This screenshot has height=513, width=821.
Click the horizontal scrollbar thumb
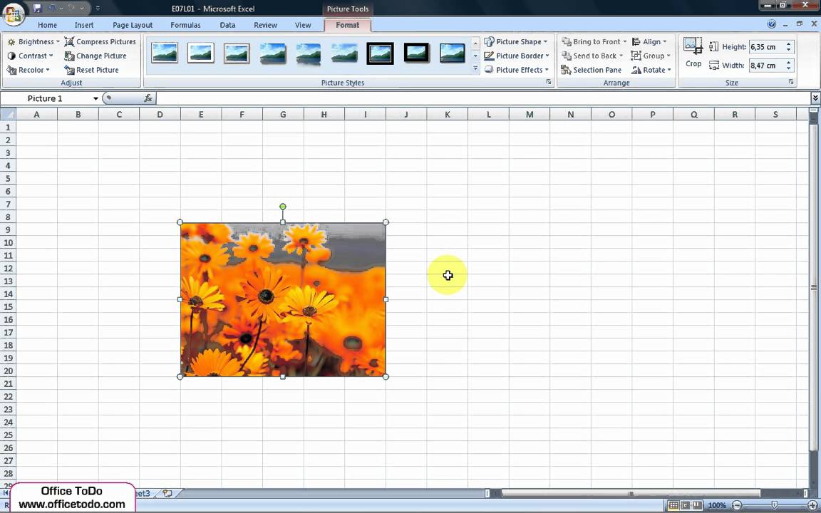point(631,493)
